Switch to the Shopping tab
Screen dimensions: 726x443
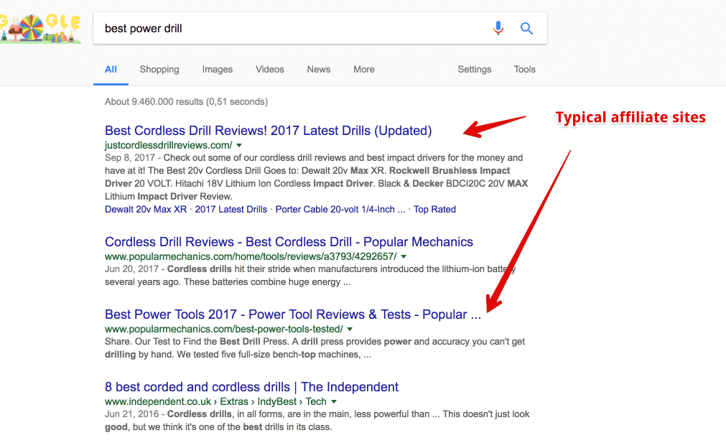click(159, 70)
